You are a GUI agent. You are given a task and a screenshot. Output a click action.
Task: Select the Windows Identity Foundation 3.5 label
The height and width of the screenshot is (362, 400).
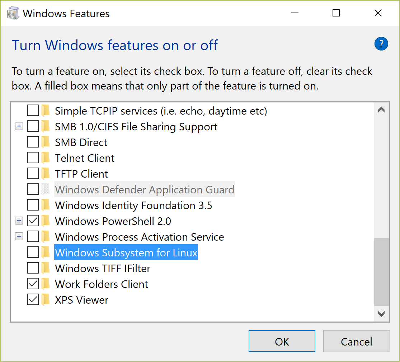coord(133,206)
